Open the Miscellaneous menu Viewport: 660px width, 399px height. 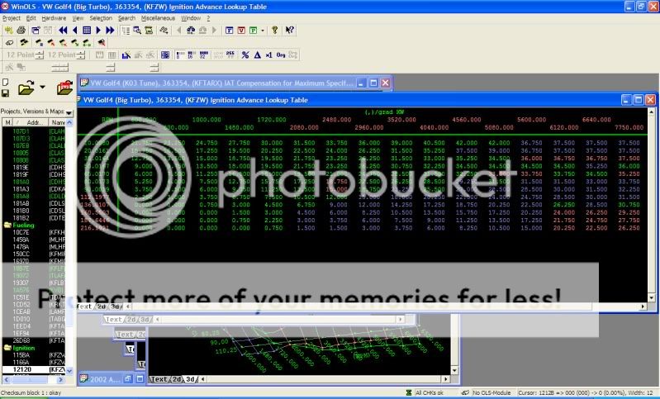tap(159, 17)
